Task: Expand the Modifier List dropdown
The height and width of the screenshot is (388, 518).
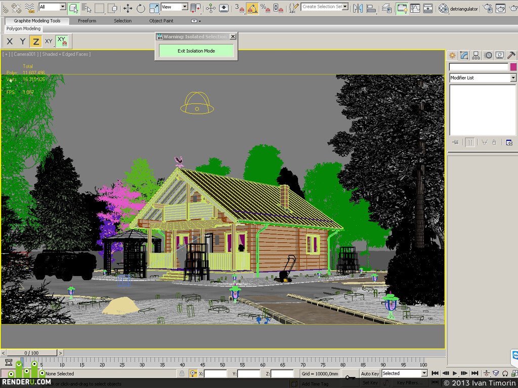Action: click(x=482, y=77)
